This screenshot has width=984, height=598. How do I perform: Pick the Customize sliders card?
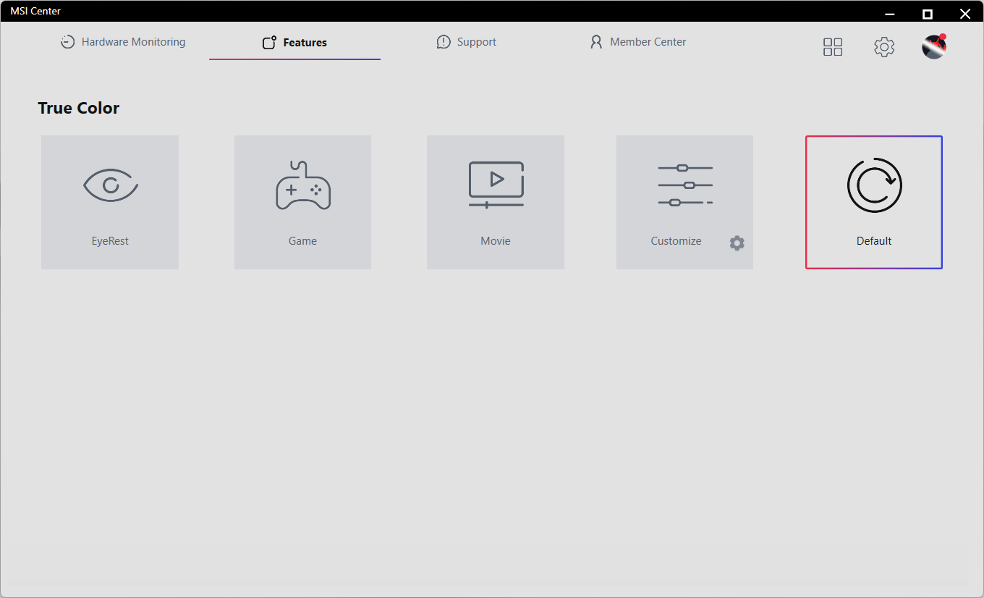[684, 202]
